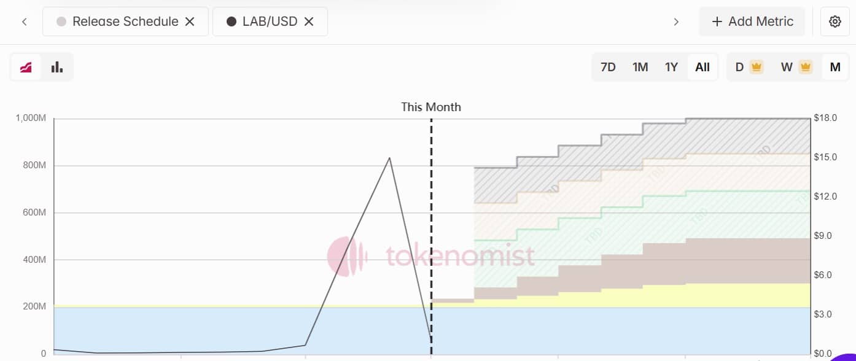
Task: Show the All time range
Action: coord(702,67)
